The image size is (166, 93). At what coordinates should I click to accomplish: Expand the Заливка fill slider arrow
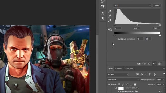pos(164,84)
